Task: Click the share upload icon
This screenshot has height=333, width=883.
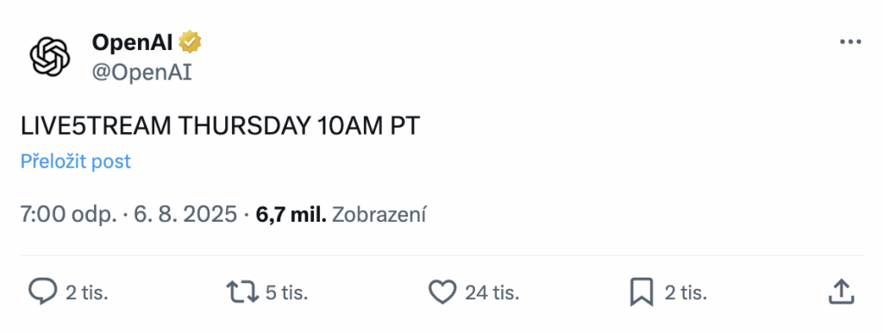Action: pyautogui.click(x=842, y=292)
